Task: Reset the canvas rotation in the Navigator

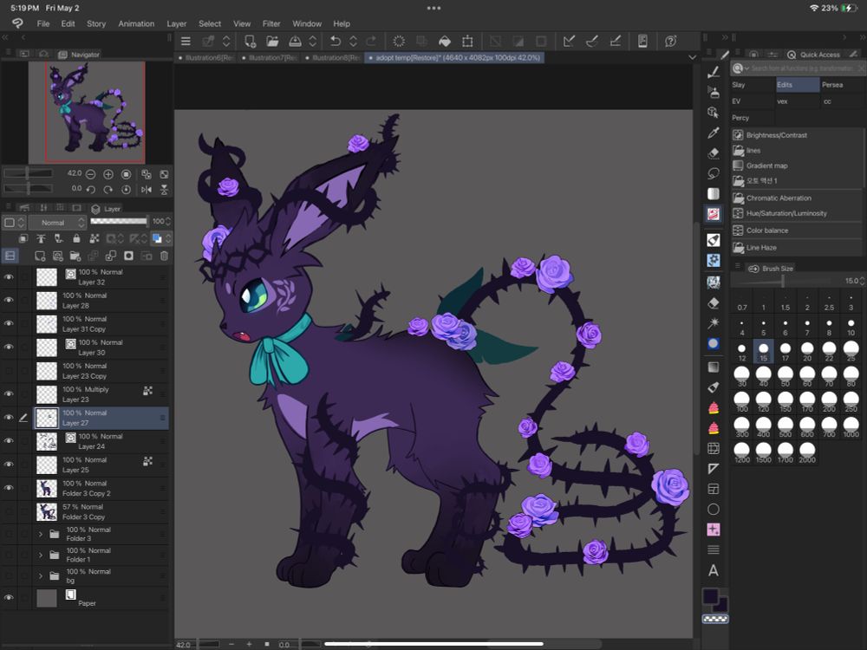Action: pyautogui.click(x=126, y=190)
